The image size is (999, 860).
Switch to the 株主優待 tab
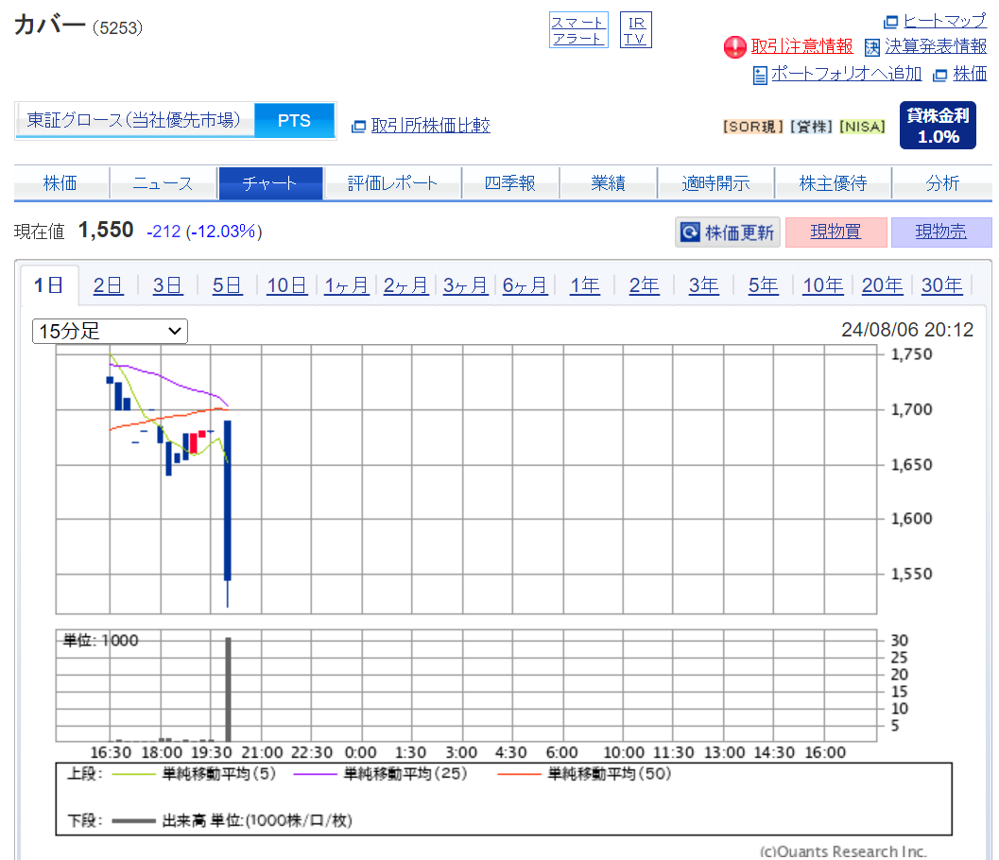pyautogui.click(x=833, y=183)
